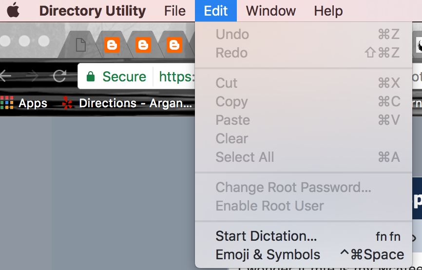Open the Help menu
The image size is (422, 270).
[328, 11]
